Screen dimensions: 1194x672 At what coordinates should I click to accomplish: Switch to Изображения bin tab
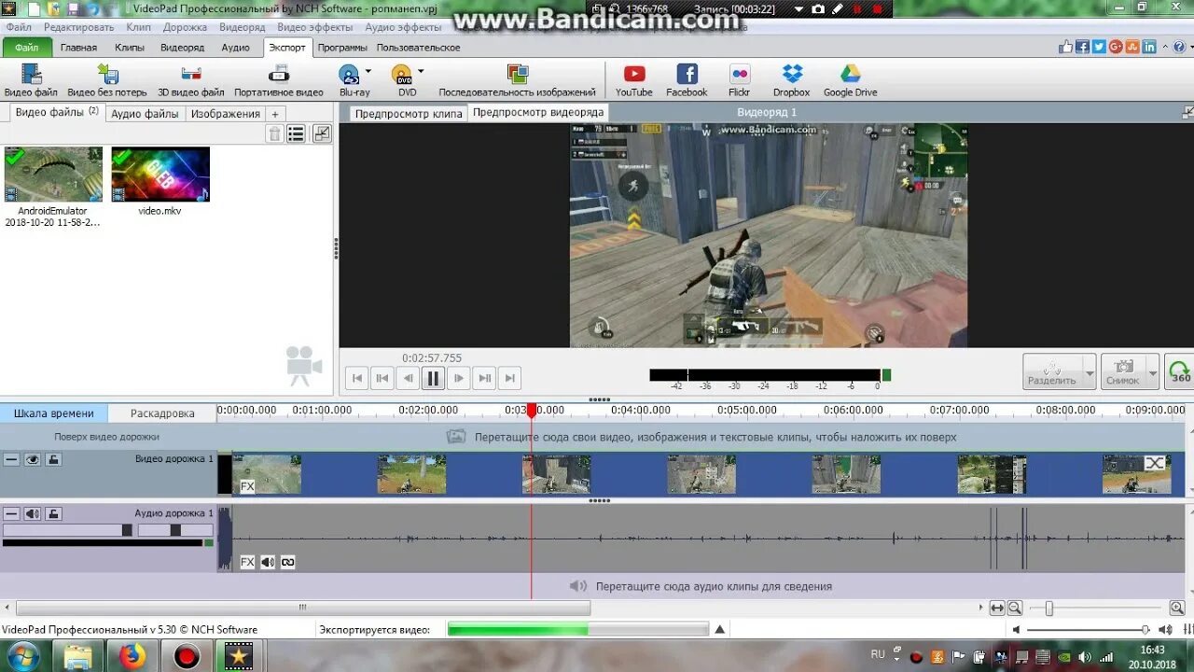[226, 114]
